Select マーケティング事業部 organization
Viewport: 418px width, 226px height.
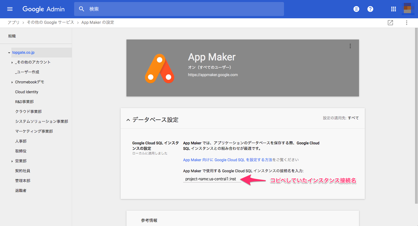pos(34,131)
